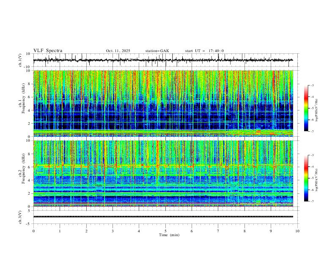The width and height of the screenshot is (335, 259).
Task: Click the ch.1 voltage waveform trace
Action: tap(163, 60)
